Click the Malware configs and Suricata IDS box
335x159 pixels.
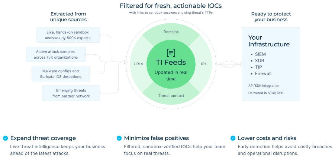[x=60, y=73]
